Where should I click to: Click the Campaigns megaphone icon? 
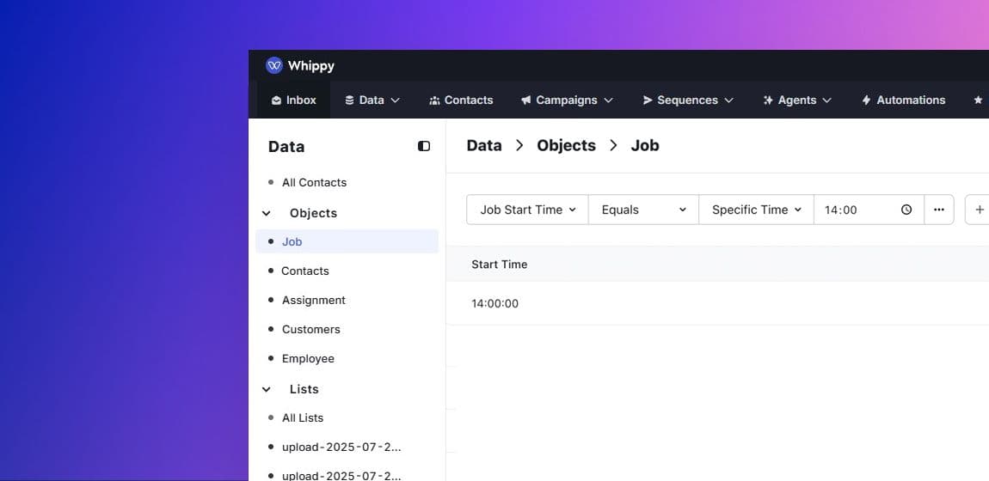pos(526,100)
